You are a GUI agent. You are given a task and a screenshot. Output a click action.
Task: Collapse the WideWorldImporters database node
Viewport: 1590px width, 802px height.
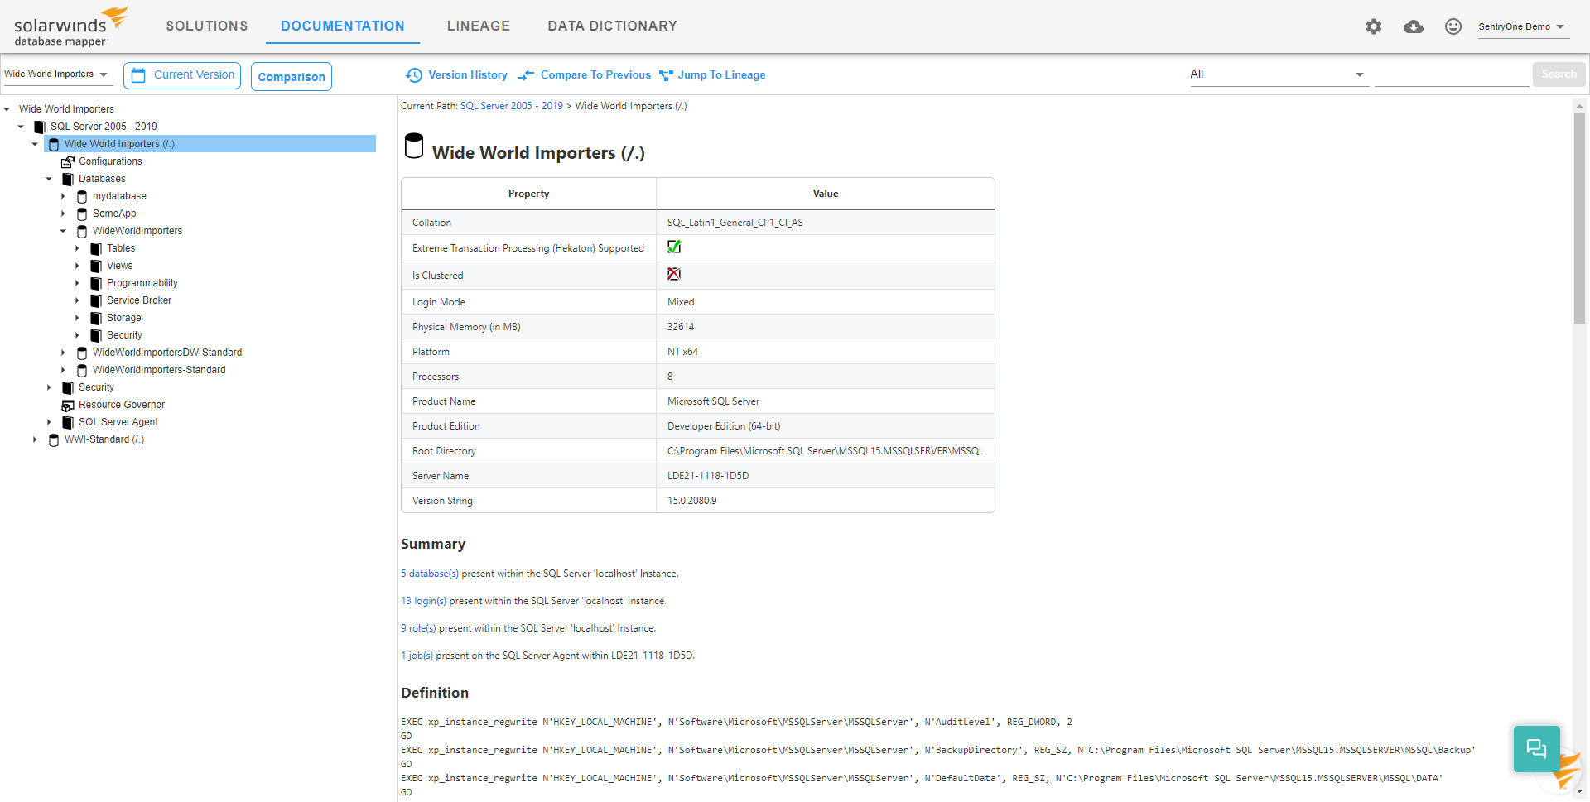pos(63,231)
